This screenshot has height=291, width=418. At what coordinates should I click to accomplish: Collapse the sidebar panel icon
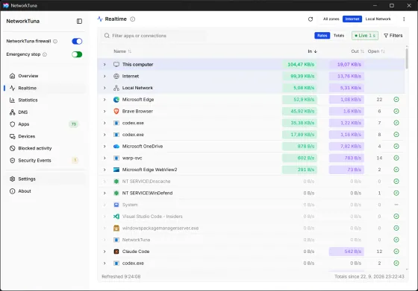[79, 22]
